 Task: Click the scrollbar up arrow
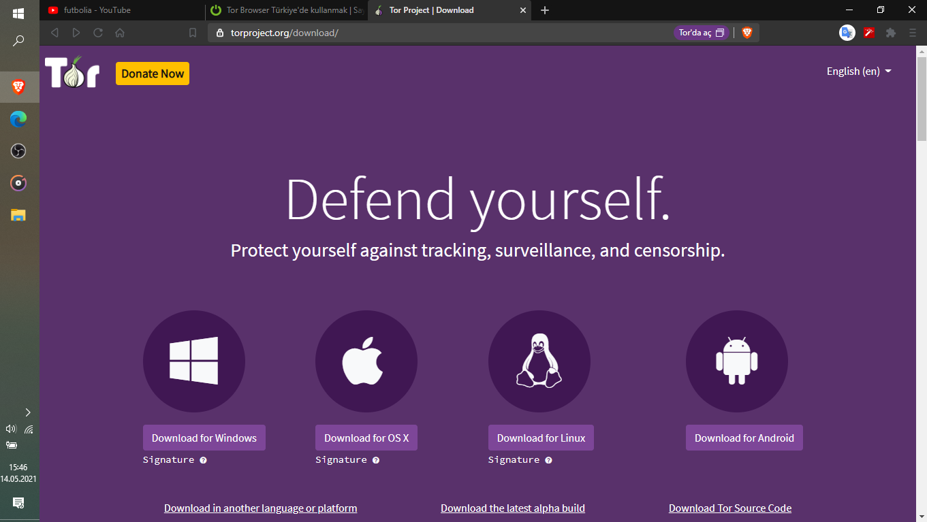click(x=922, y=51)
